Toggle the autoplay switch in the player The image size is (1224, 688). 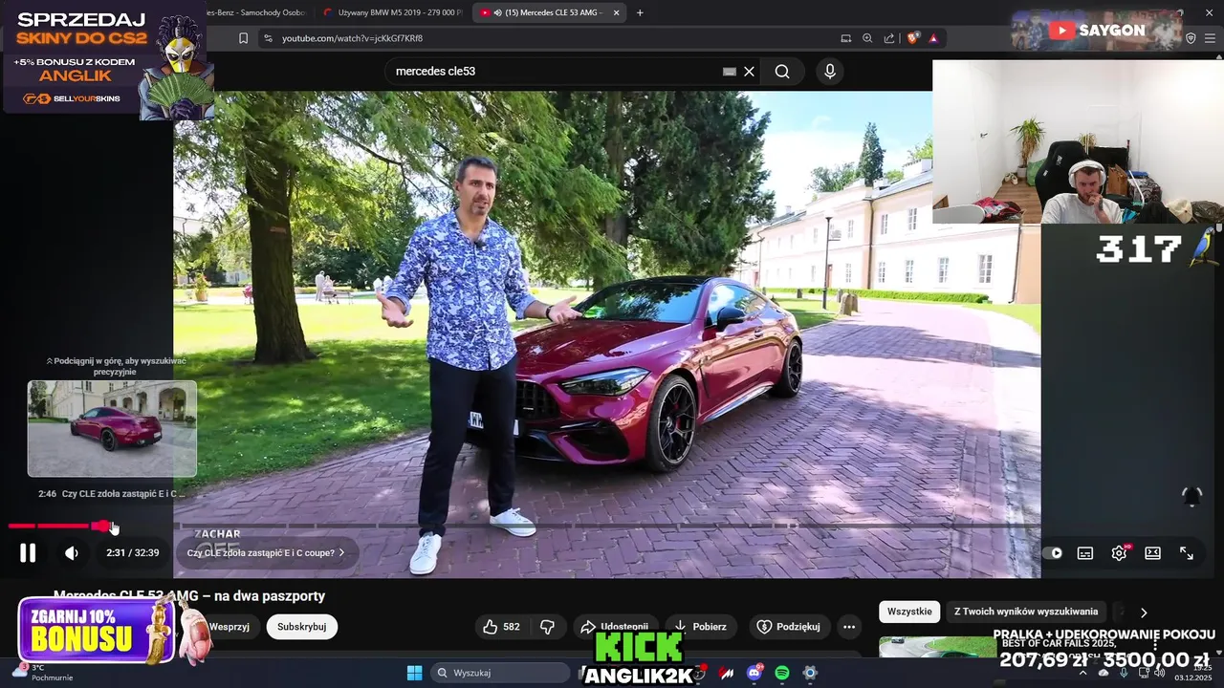[x=1055, y=552]
